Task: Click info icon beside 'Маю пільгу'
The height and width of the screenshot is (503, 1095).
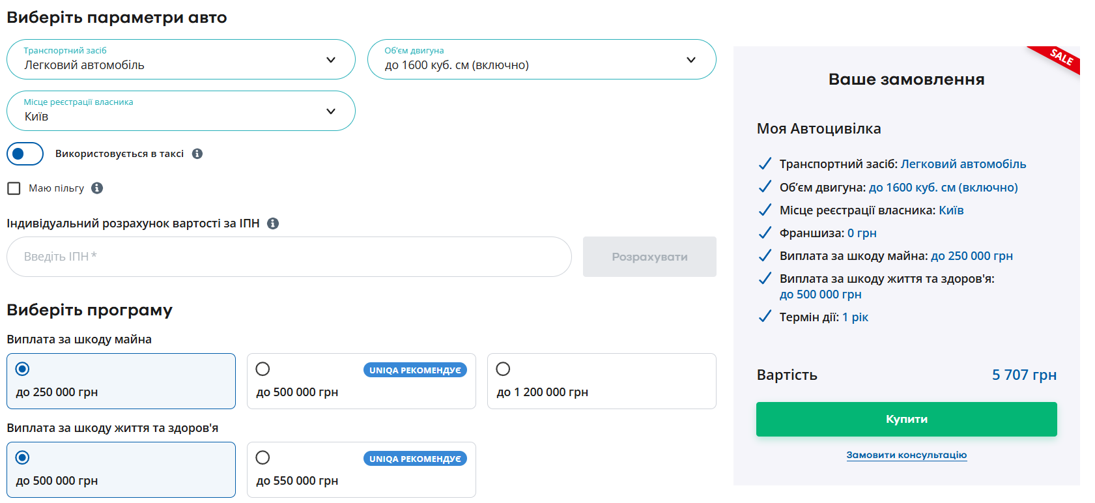Action: [x=97, y=188]
